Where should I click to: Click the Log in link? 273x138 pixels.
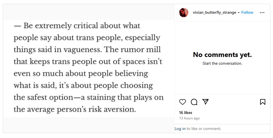tap(180, 129)
